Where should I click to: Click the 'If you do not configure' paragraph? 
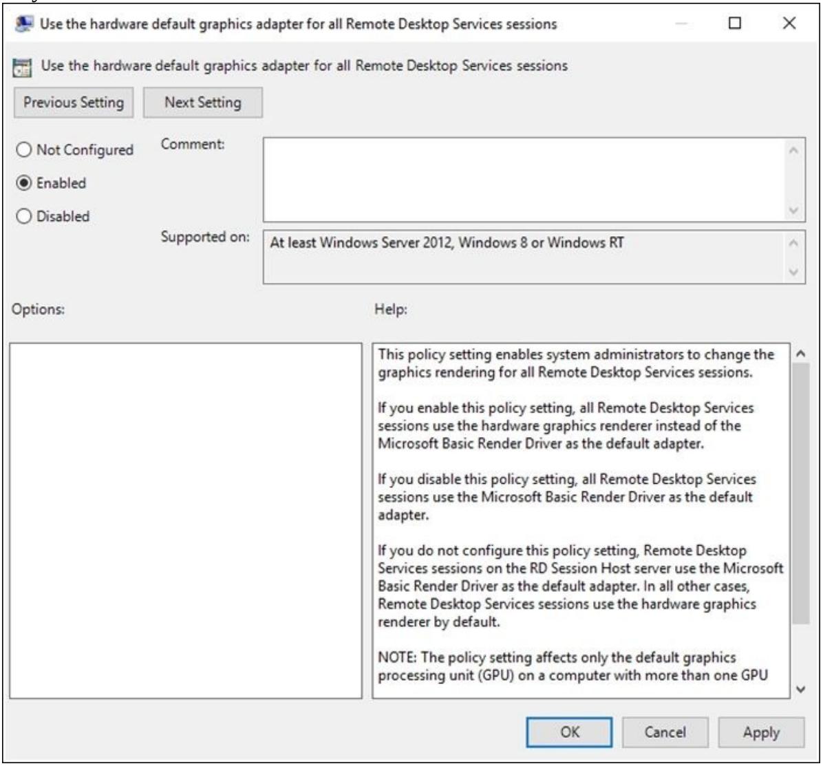click(x=581, y=586)
